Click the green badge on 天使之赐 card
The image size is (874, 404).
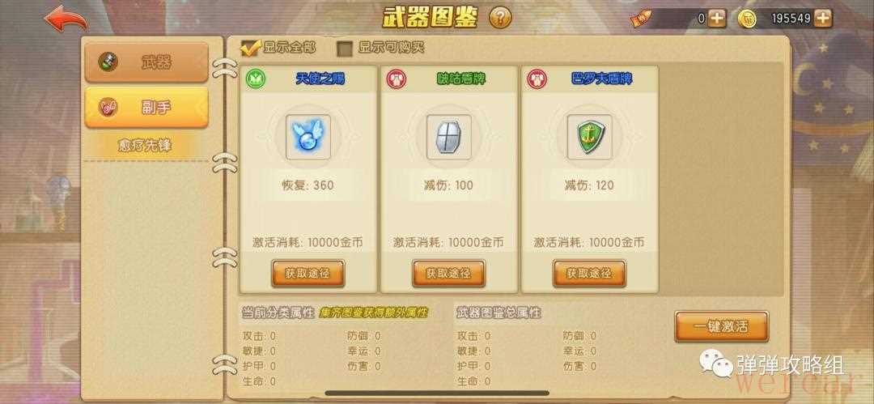click(256, 79)
